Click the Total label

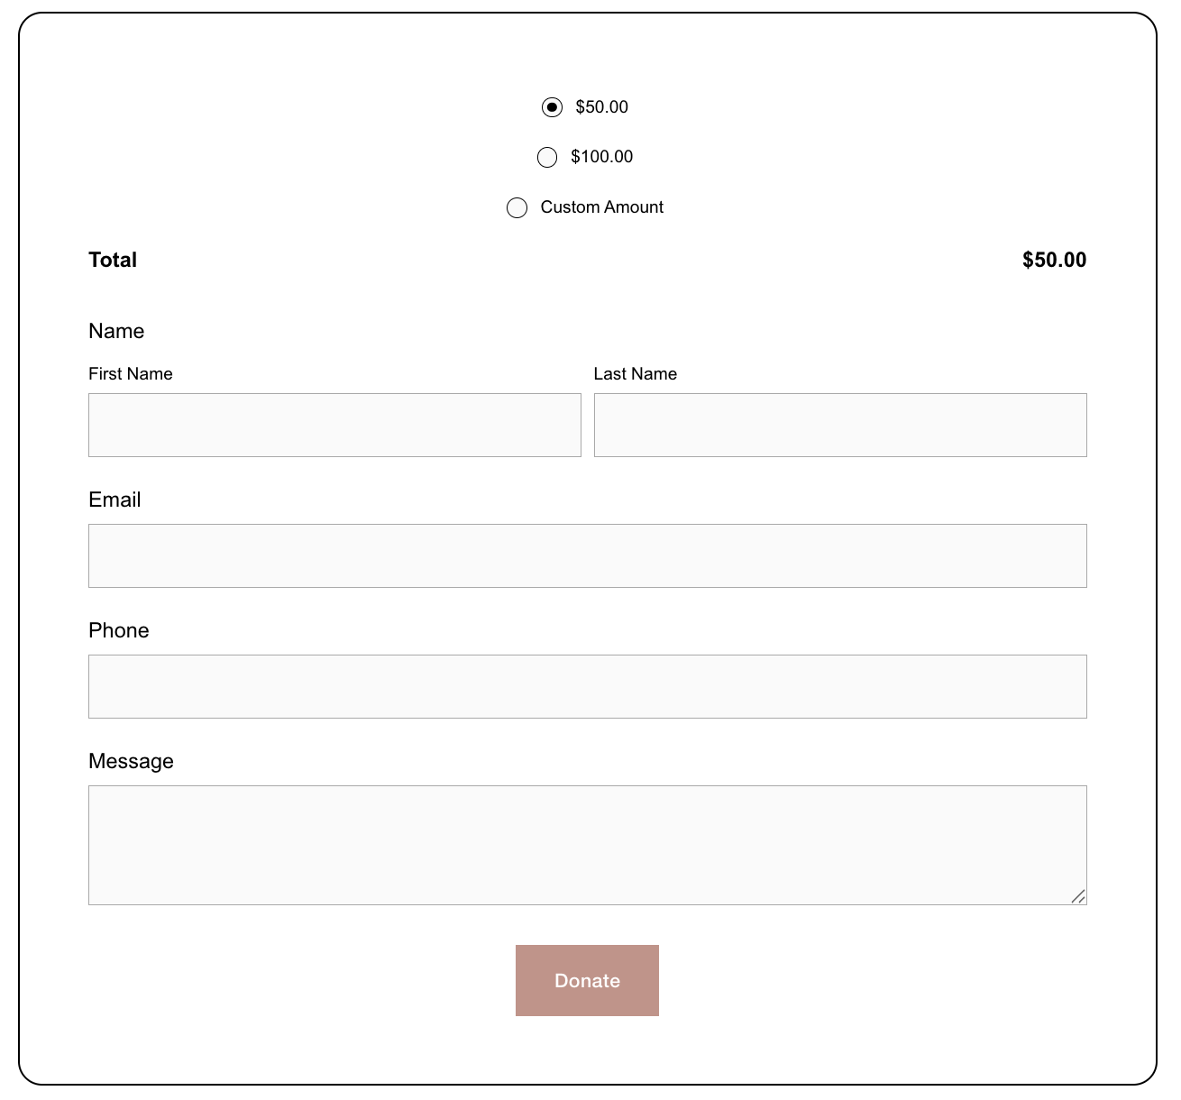point(113,260)
